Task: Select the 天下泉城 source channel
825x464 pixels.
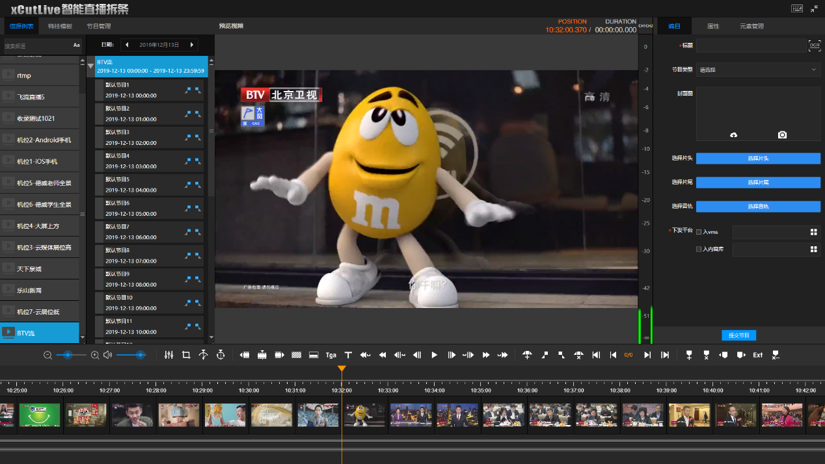Action: tap(40, 268)
